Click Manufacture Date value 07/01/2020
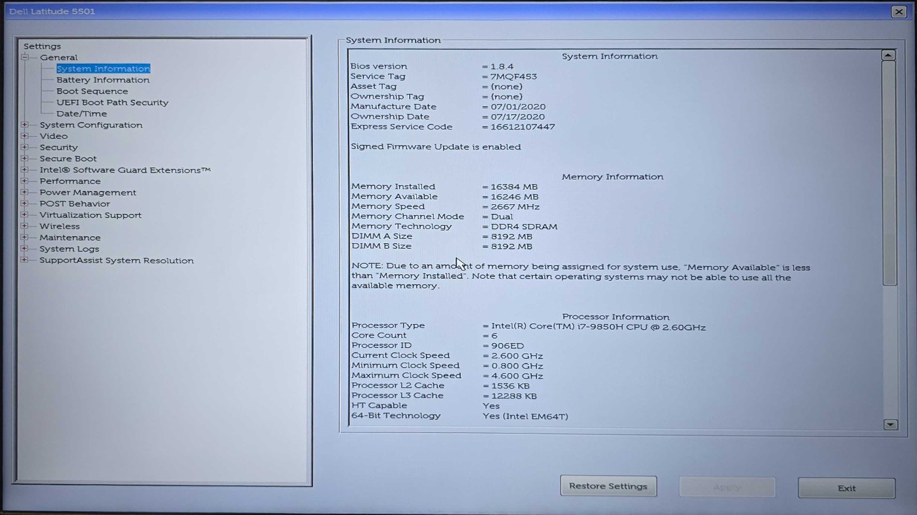The width and height of the screenshot is (917, 515). (518, 107)
